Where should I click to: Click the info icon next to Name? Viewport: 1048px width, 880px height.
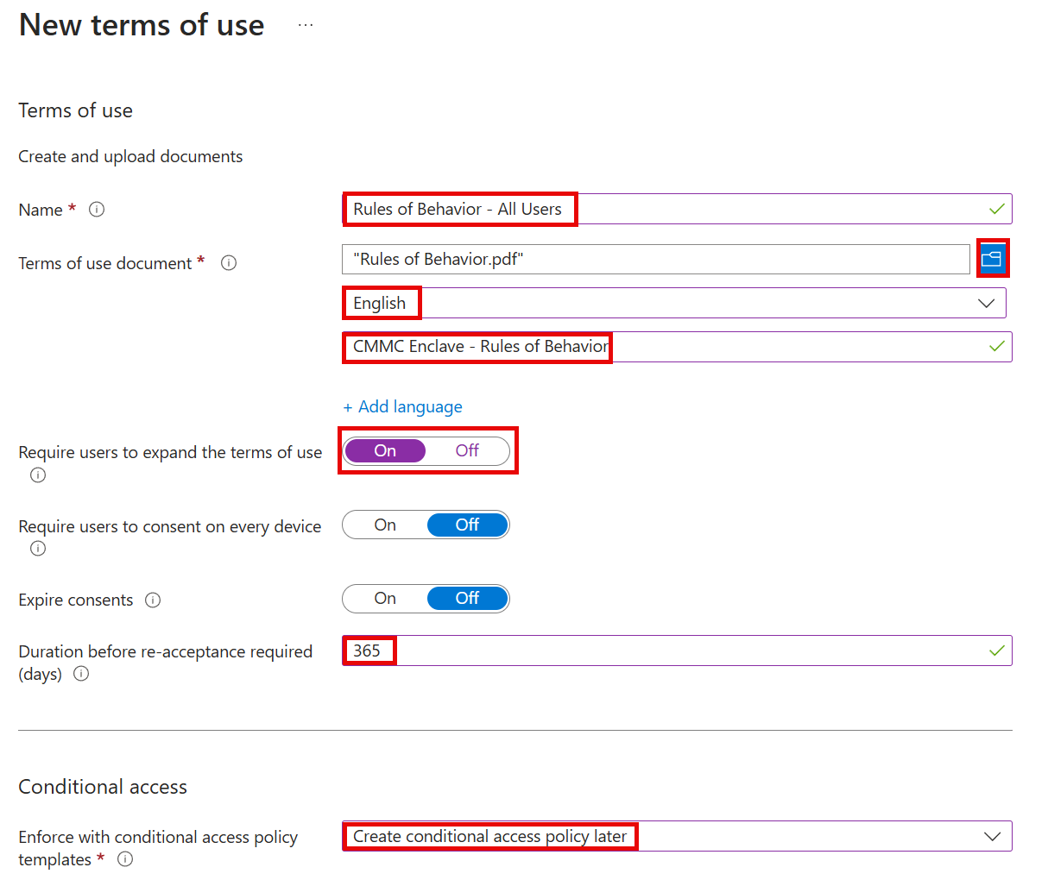pyautogui.click(x=97, y=209)
